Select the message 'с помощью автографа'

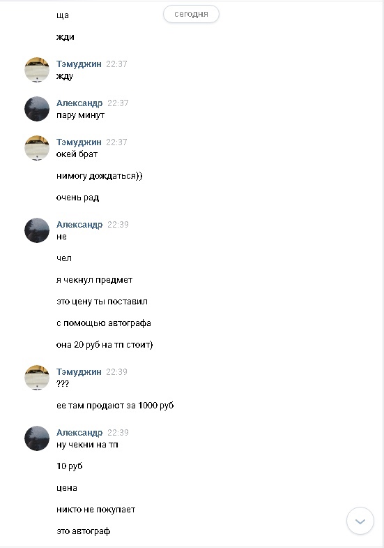tap(104, 323)
